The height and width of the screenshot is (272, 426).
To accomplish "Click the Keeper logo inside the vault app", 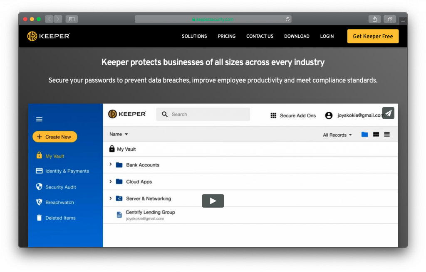I will pos(127,114).
